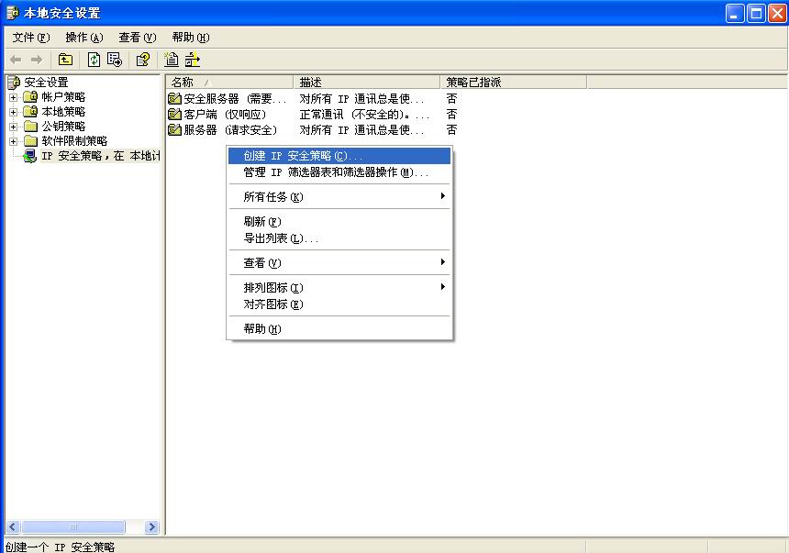789x553 pixels.
Task: Select the 客户端 (仅响应) policy name
Action: click(x=226, y=115)
